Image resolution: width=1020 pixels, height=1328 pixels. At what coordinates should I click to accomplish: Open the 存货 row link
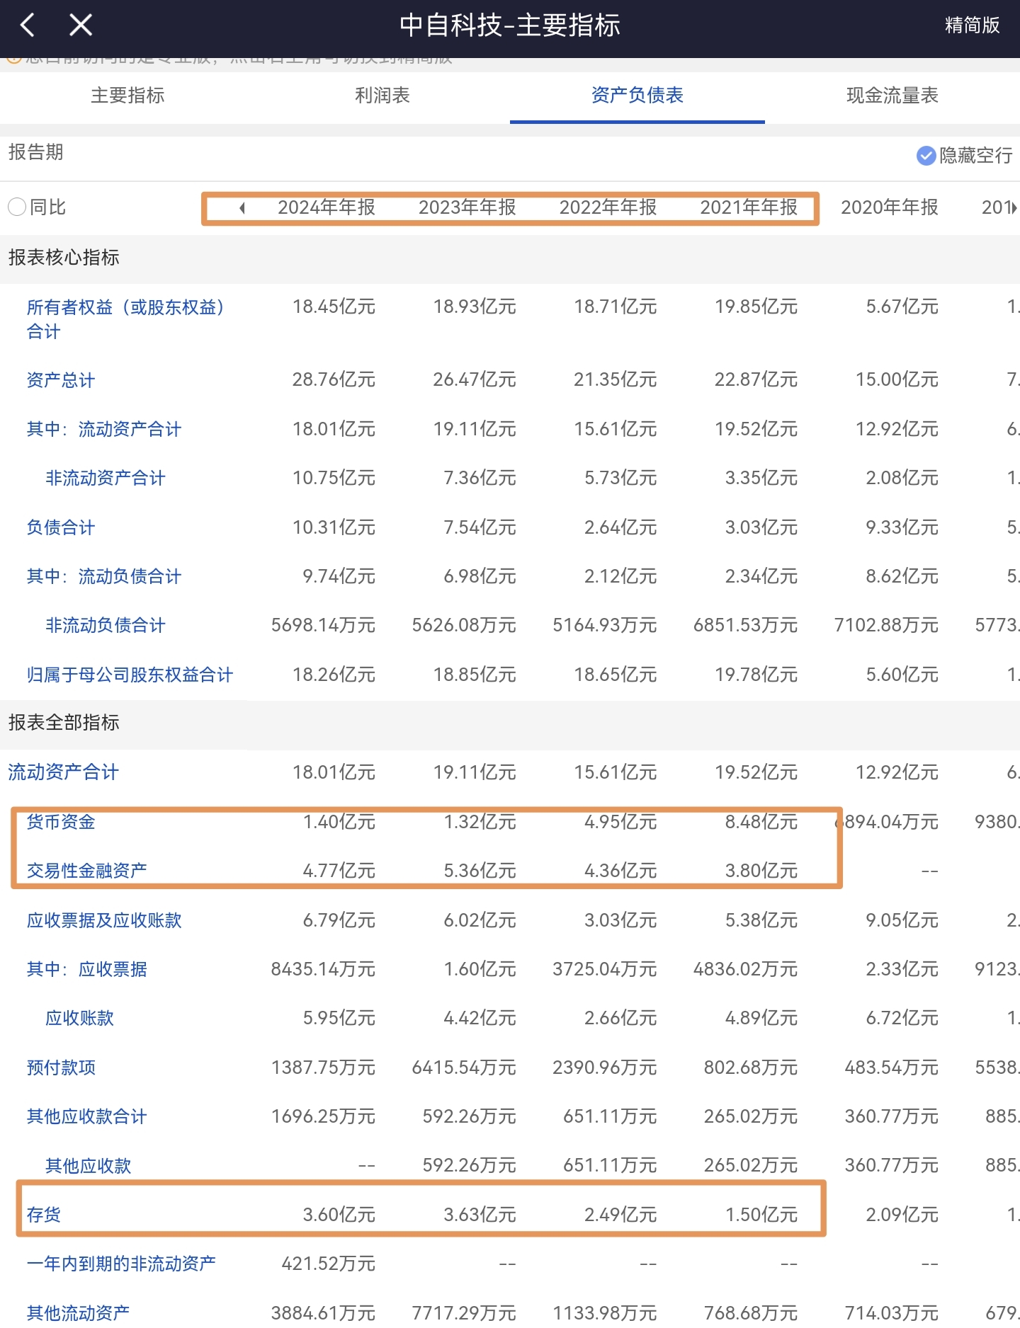point(44,1215)
